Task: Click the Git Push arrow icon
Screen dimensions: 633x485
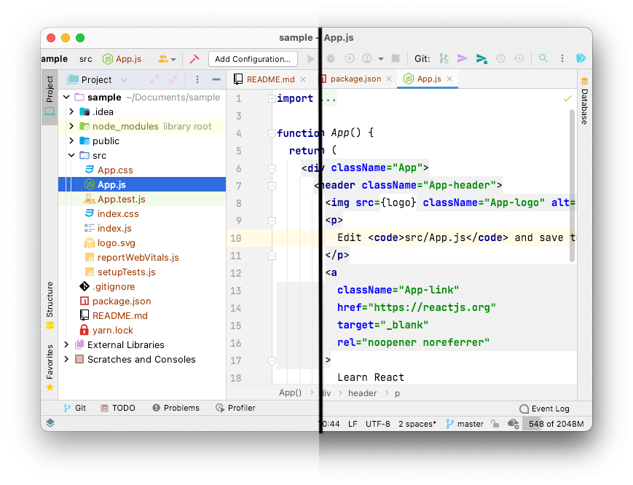Action: click(x=481, y=59)
